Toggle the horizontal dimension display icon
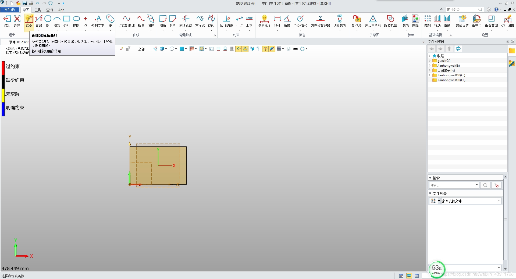The image size is (516, 279). click(x=218, y=49)
